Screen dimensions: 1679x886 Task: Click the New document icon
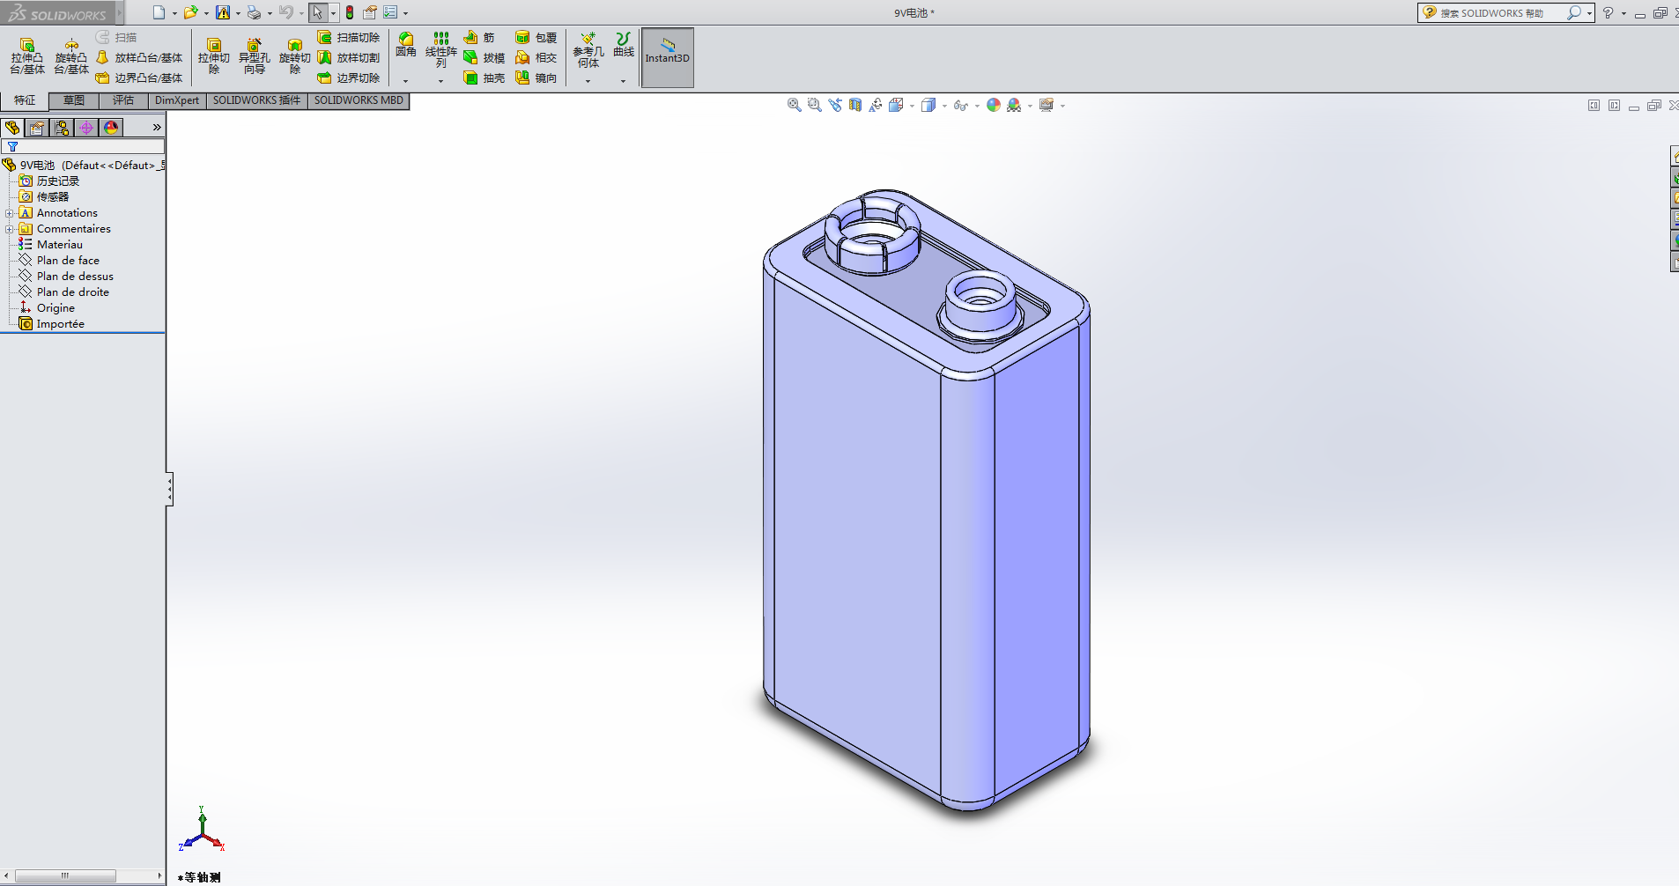click(159, 13)
